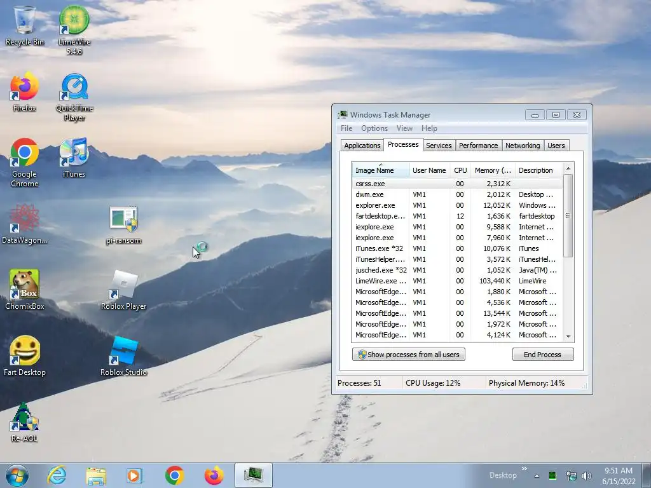Select the QuickTime Player desktop icon
The width and height of the screenshot is (651, 488).
74,97
